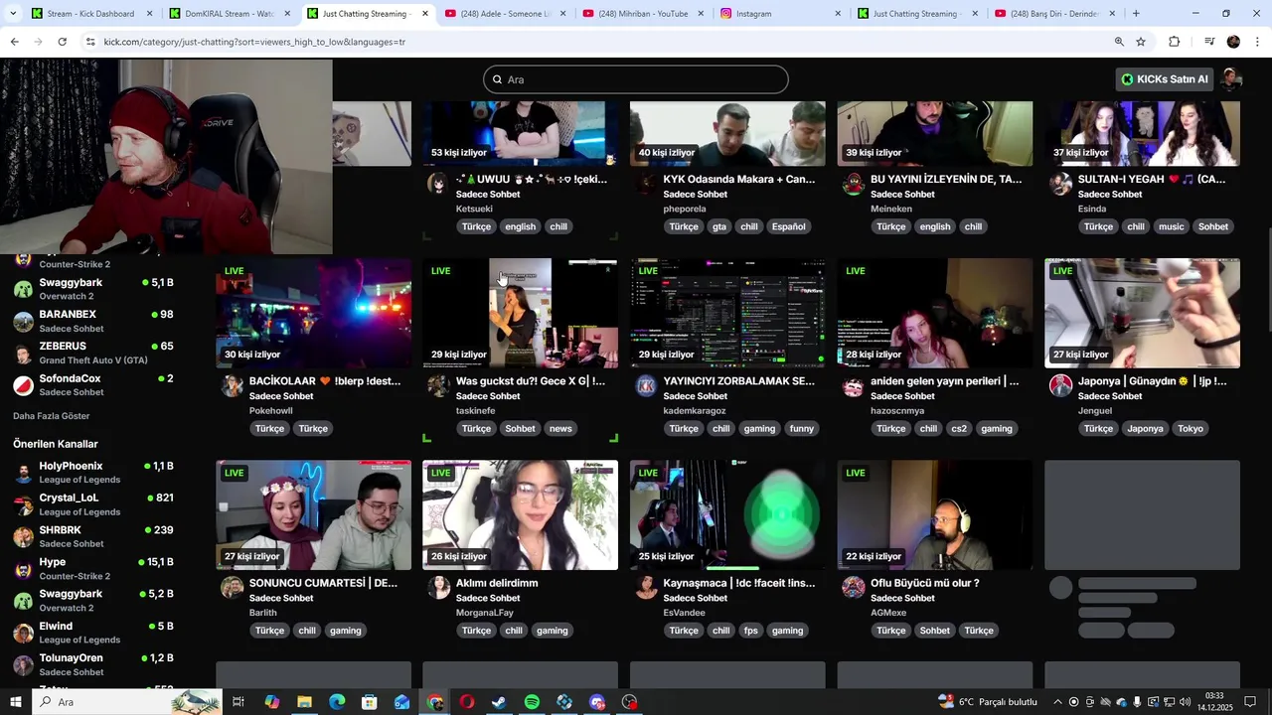Viewport: 1272px width, 715px height.
Task: Switch to DomKIRAL Stream tab
Action: pos(229,14)
